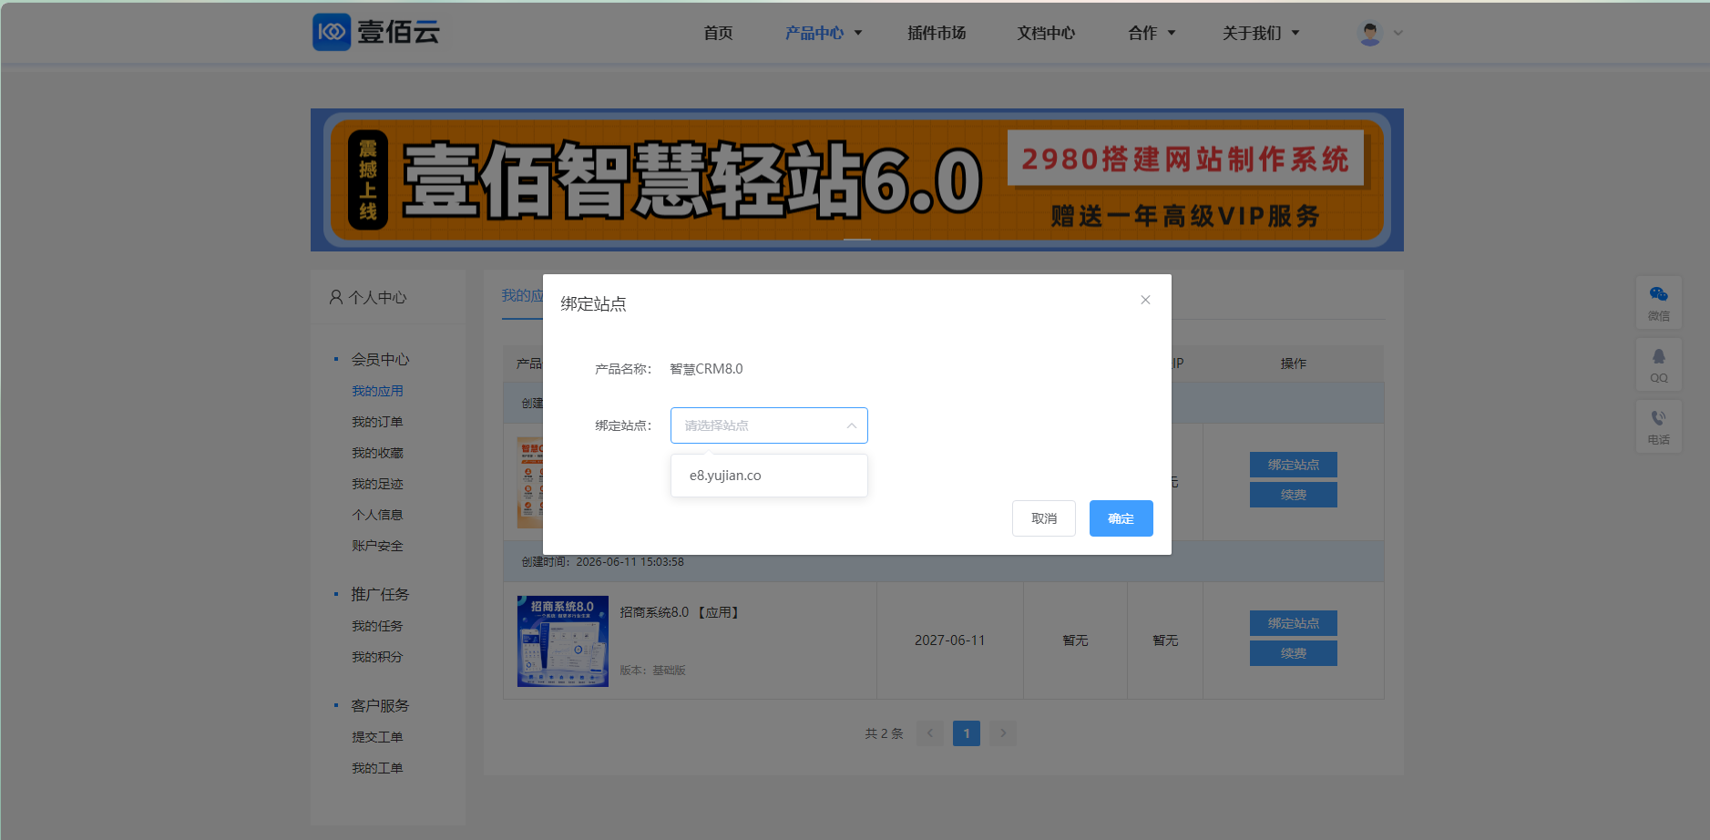Viewport: 1710px width, 840px height.
Task: Open the 招商系统8.0 product thumbnail
Action: [x=563, y=640]
